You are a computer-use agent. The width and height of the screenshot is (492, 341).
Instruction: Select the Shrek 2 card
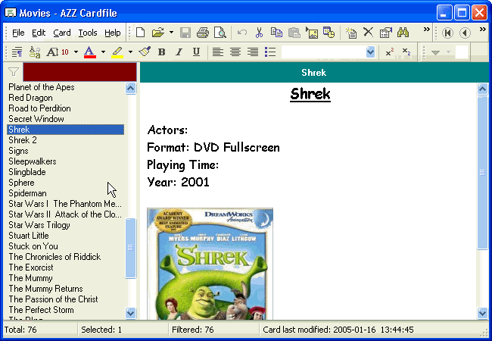coord(65,140)
